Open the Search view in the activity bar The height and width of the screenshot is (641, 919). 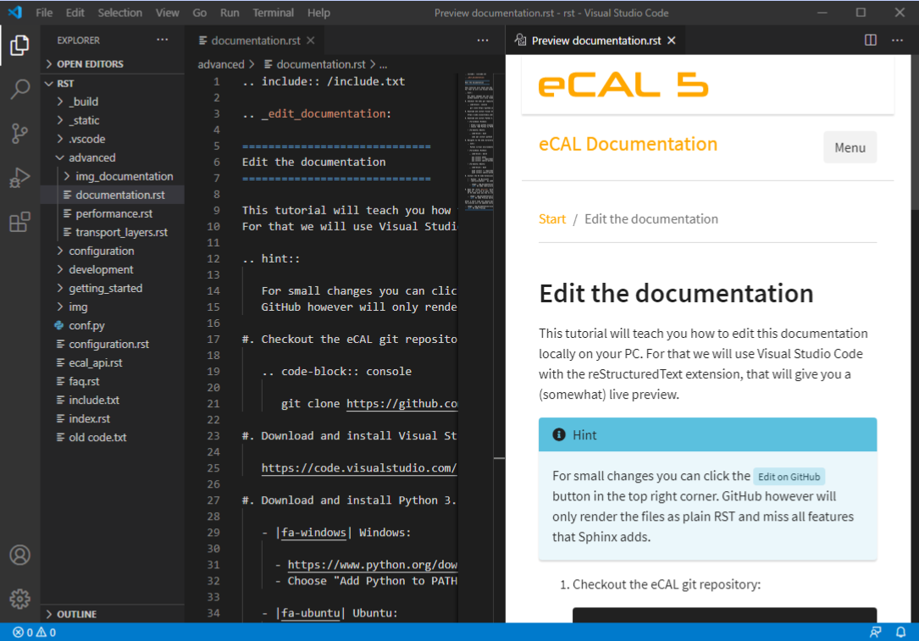20,89
